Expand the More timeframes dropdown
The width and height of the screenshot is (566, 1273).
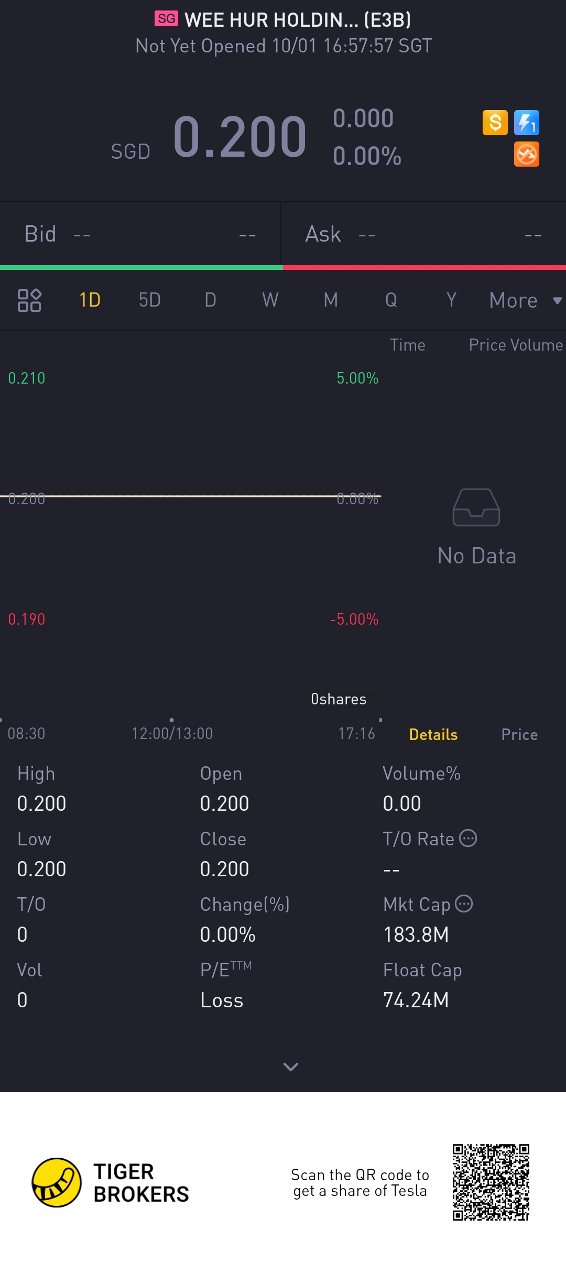[x=524, y=300]
